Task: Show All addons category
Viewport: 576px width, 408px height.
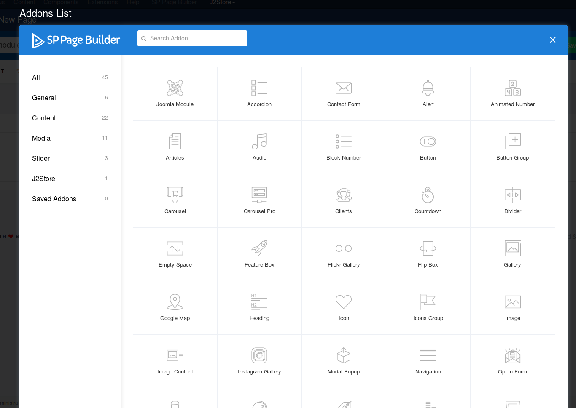Action: click(70, 77)
